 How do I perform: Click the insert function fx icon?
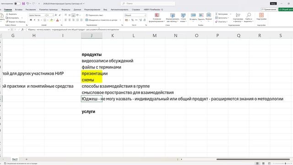pos(22,29)
